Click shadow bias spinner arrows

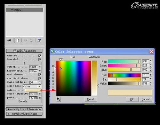tap(40, 71)
